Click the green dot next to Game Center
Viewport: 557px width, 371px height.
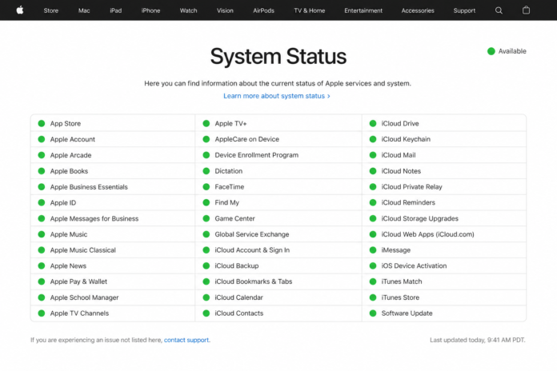[x=206, y=219]
